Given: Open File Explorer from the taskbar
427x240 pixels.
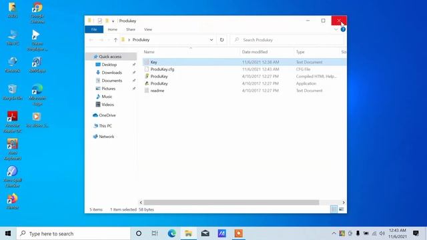Looking at the screenshot, I should [x=188, y=233].
